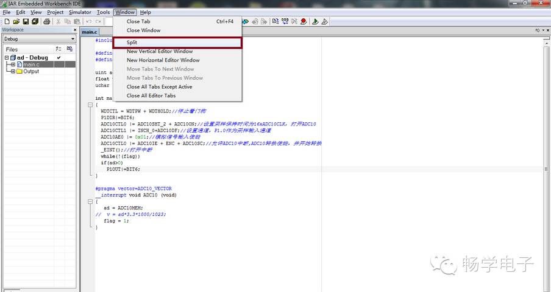This screenshot has height=292, width=551.
Task: Choose Close Tab from Window menu
Action: [x=177, y=21]
